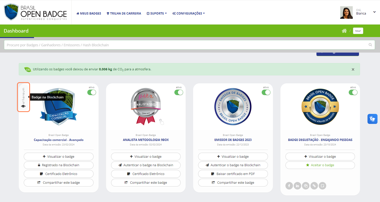This screenshot has width=380, height=202.
Task: Click Bianca's profile photo
Action: 346,13
